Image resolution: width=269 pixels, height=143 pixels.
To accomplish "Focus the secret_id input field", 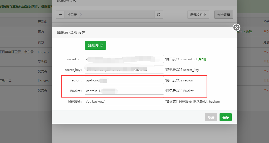I will coord(124,59).
